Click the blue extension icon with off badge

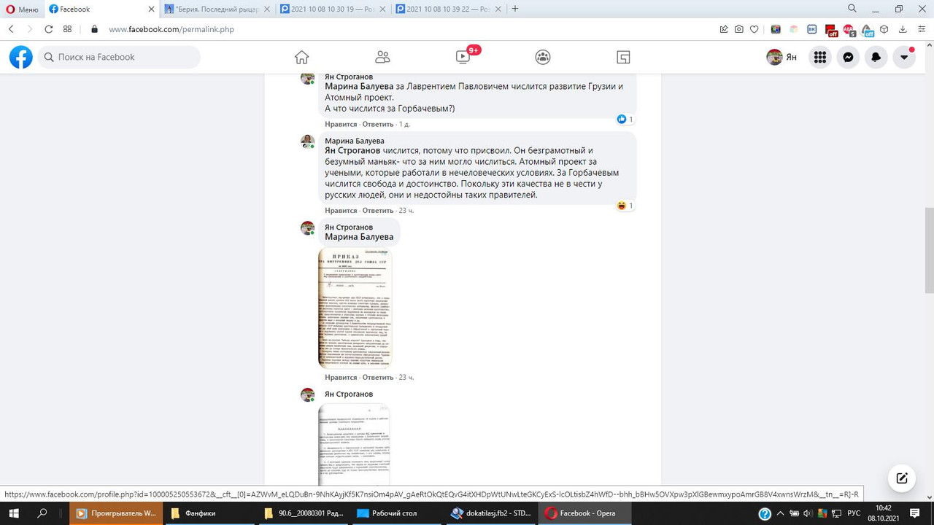pyautogui.click(x=867, y=30)
